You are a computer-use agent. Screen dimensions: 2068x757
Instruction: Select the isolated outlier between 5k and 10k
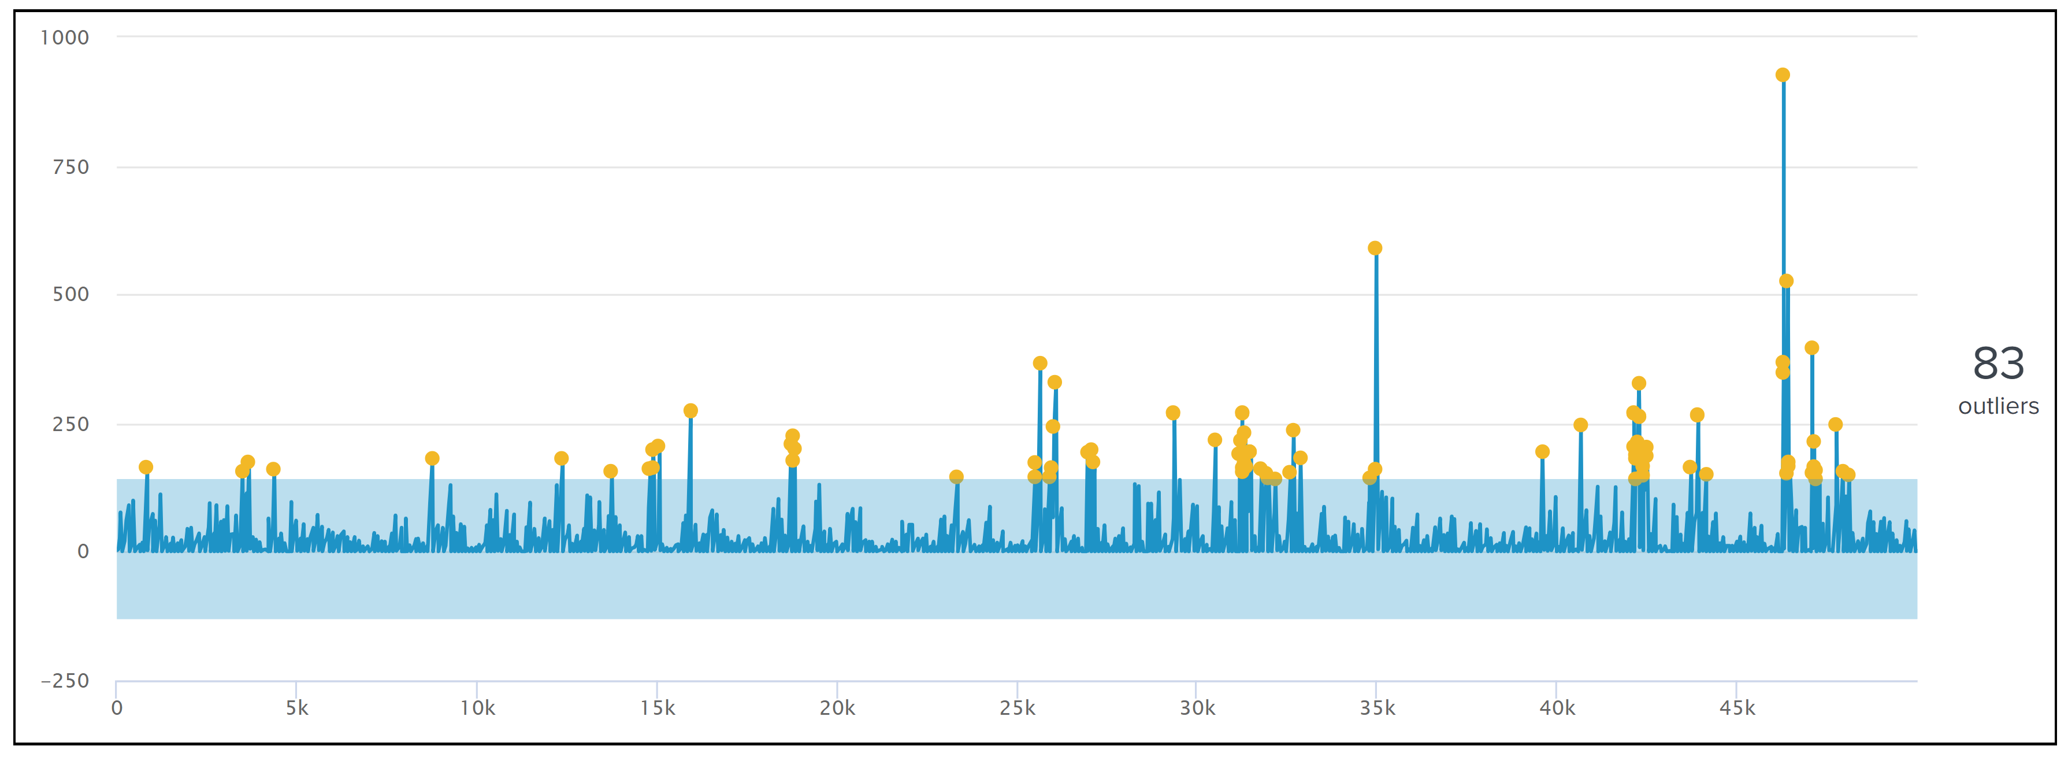pyautogui.click(x=432, y=458)
